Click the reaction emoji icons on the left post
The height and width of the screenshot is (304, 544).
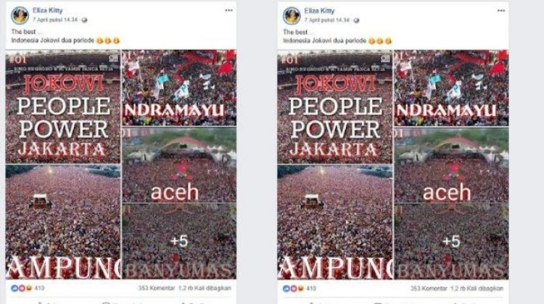pos(22,288)
